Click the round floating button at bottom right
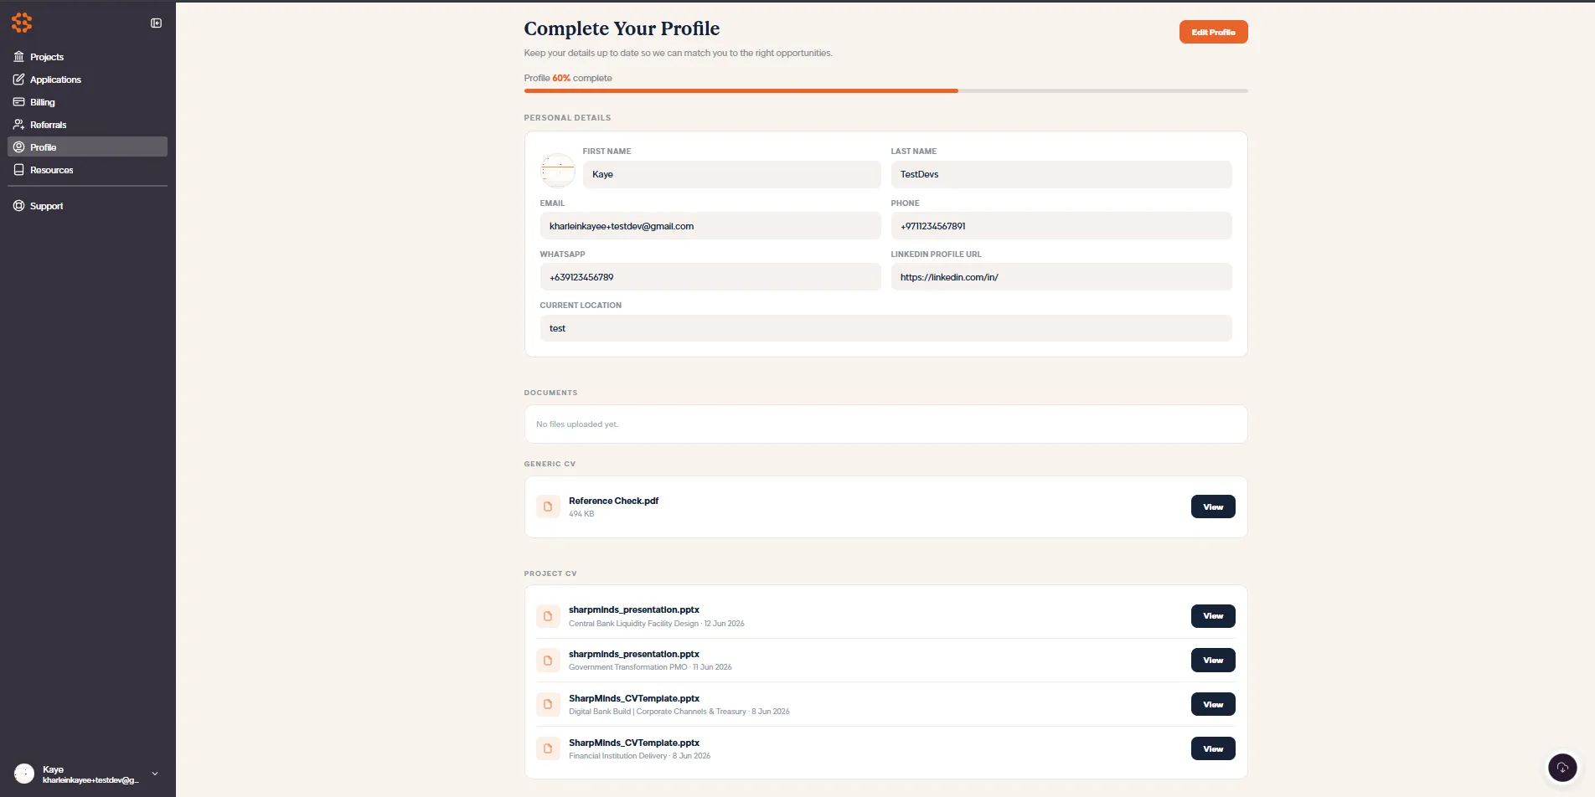Screen dimensions: 1595x797 coord(1562,768)
